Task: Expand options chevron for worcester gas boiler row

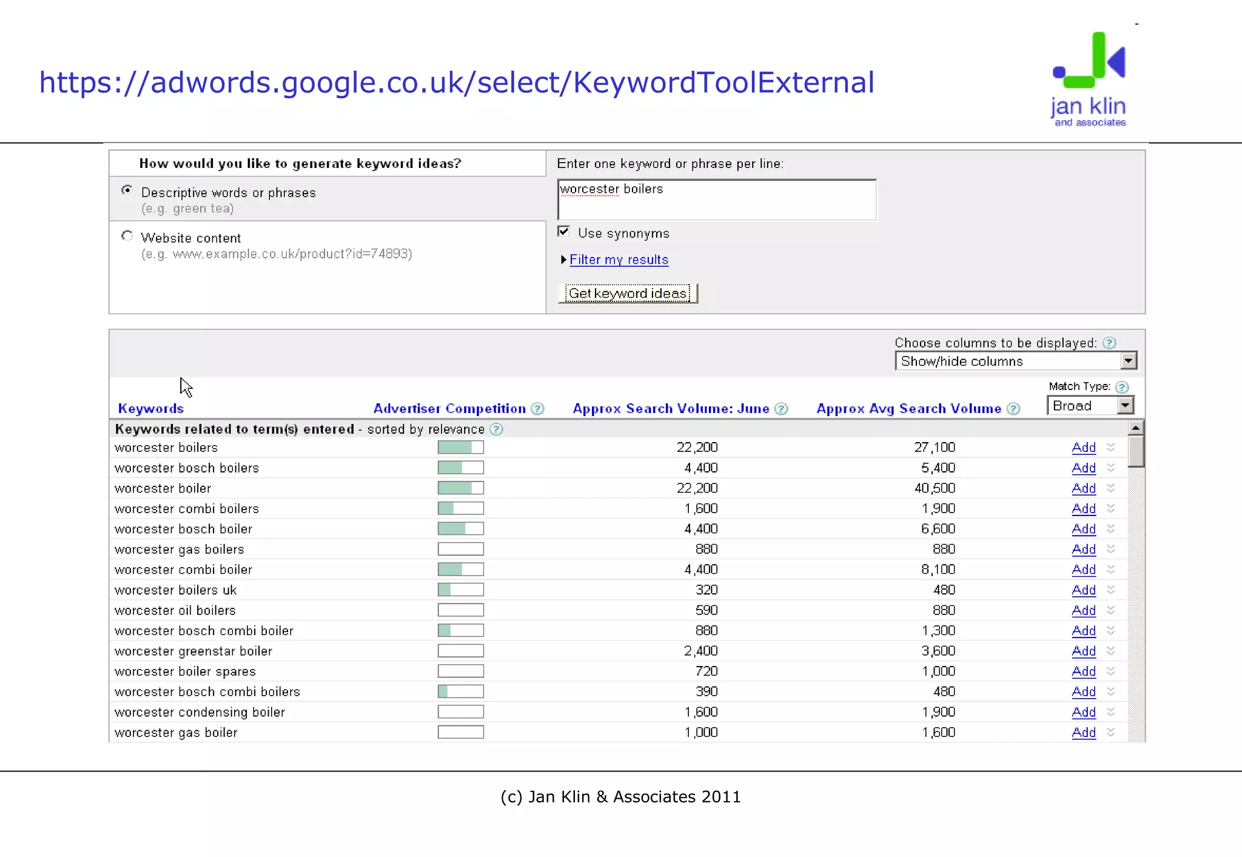Action: coord(1110,733)
